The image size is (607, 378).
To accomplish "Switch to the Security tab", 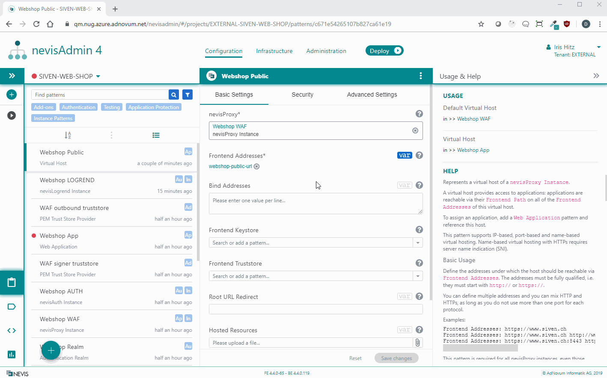I will (x=302, y=94).
